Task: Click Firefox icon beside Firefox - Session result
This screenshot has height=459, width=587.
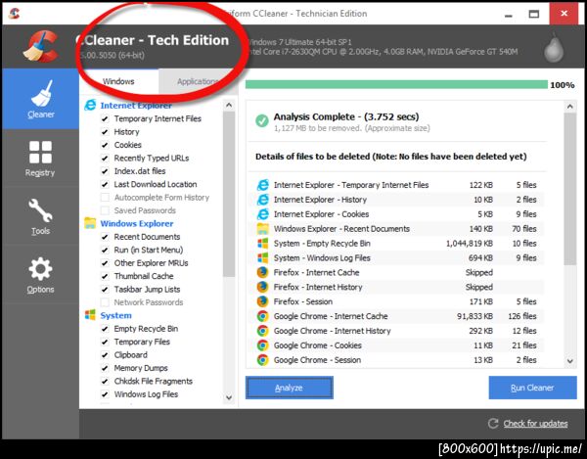Action: (x=263, y=301)
